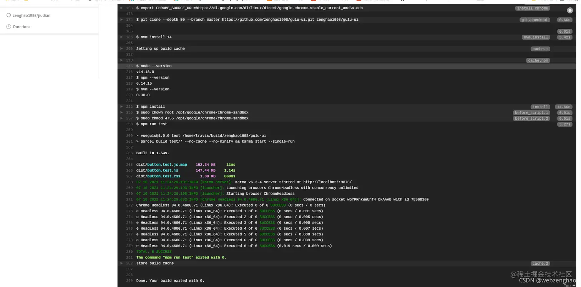Click the nvm.install badge

536,37
